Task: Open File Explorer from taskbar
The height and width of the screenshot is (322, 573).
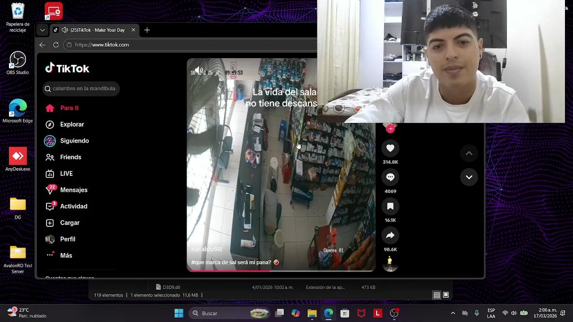Action: 312,313
